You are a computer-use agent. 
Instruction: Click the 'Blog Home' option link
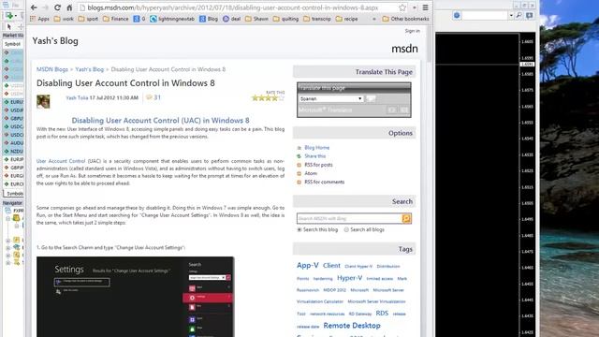pos(316,148)
